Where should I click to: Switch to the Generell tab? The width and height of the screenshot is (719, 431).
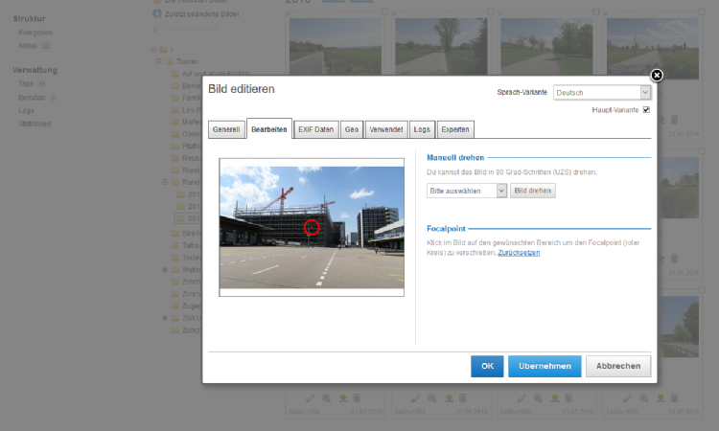point(226,128)
